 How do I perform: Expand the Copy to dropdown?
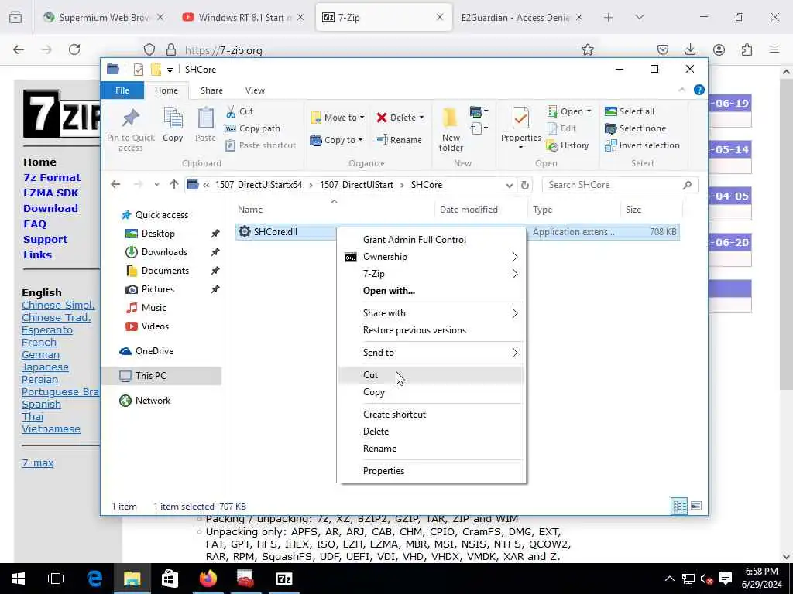point(360,140)
